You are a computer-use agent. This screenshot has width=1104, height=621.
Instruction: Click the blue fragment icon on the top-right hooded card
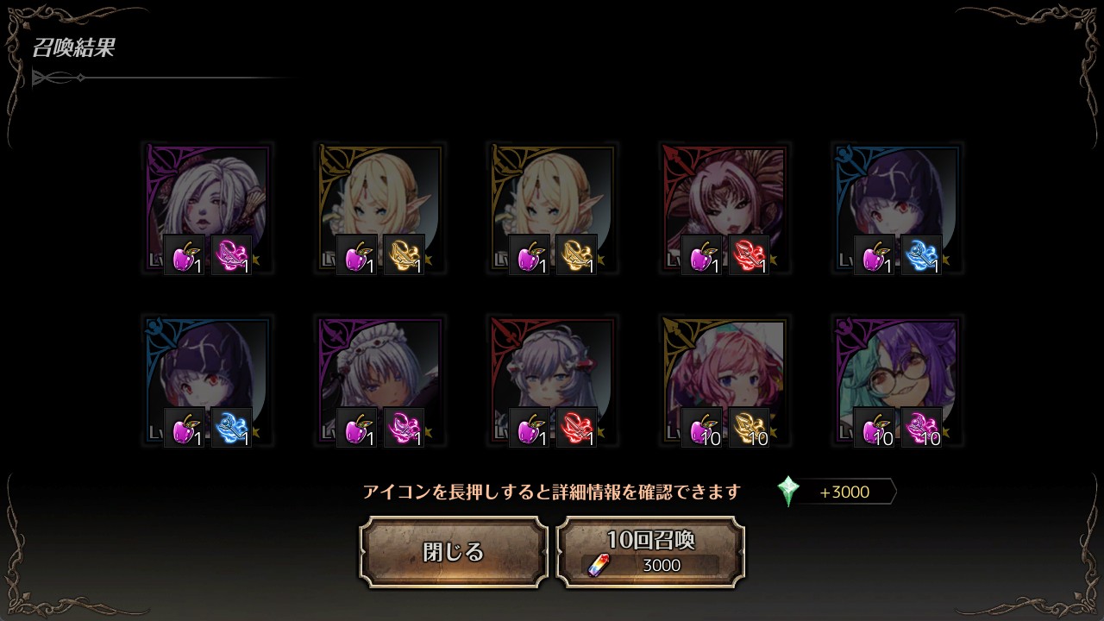921,255
